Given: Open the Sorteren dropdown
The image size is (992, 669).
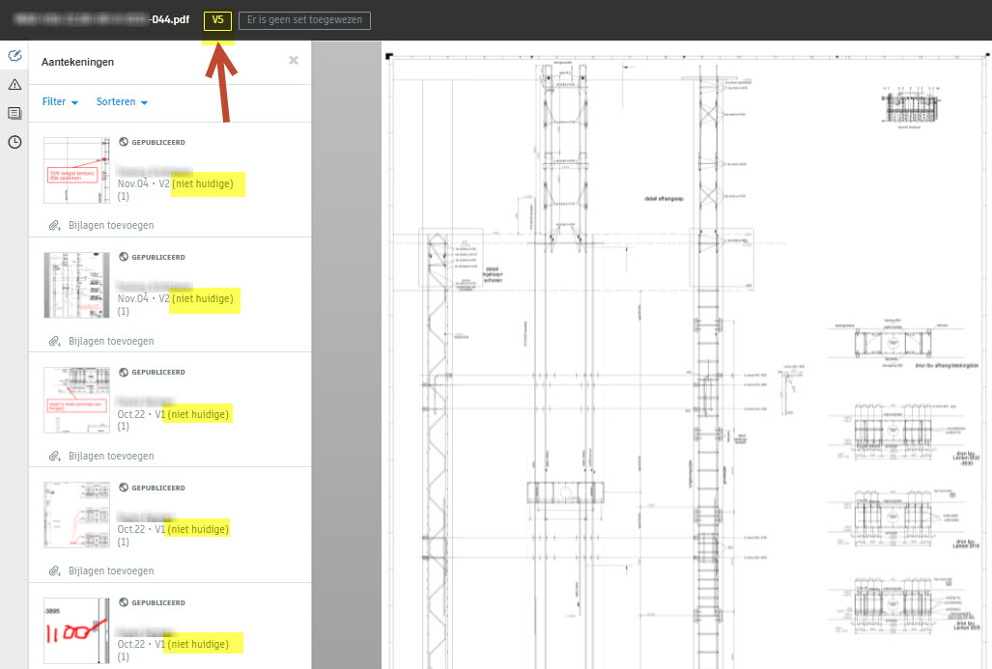Looking at the screenshot, I should point(122,101).
